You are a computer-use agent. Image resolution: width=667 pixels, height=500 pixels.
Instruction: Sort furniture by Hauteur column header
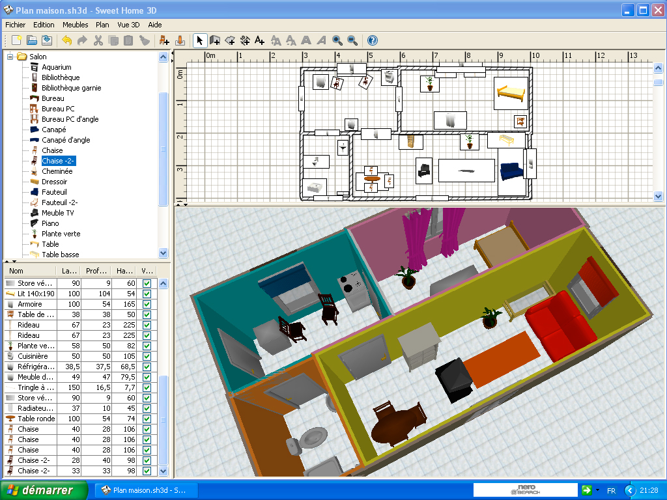[124, 271]
